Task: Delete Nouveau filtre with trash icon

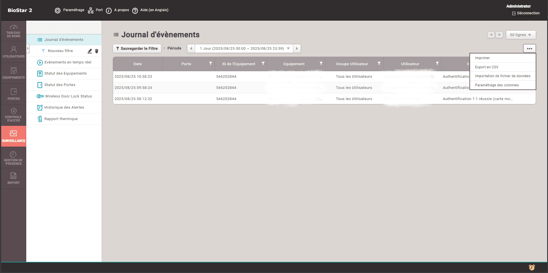Action: click(x=97, y=51)
